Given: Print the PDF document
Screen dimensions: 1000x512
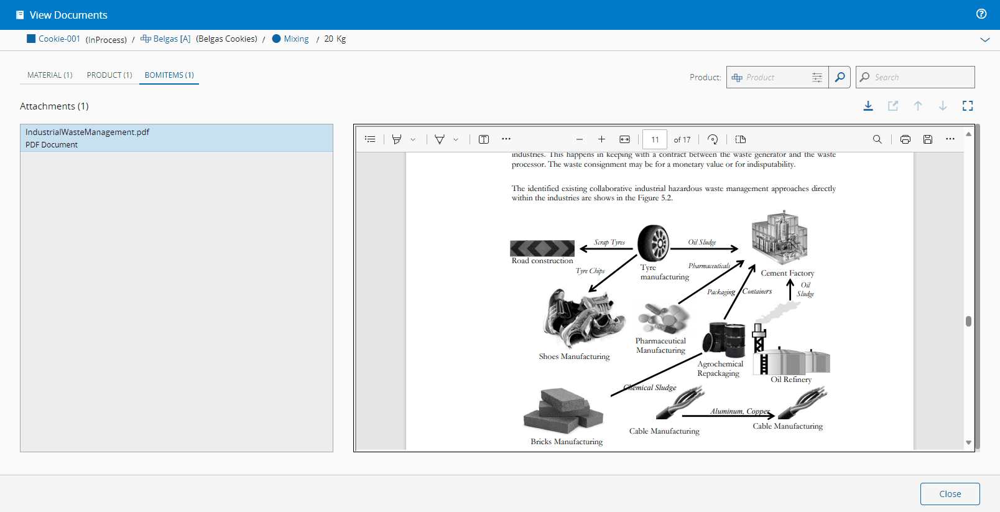Looking at the screenshot, I should [x=905, y=139].
